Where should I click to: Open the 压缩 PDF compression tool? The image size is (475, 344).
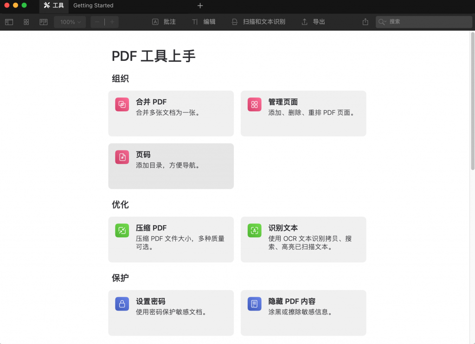pyautogui.click(x=122, y=230)
